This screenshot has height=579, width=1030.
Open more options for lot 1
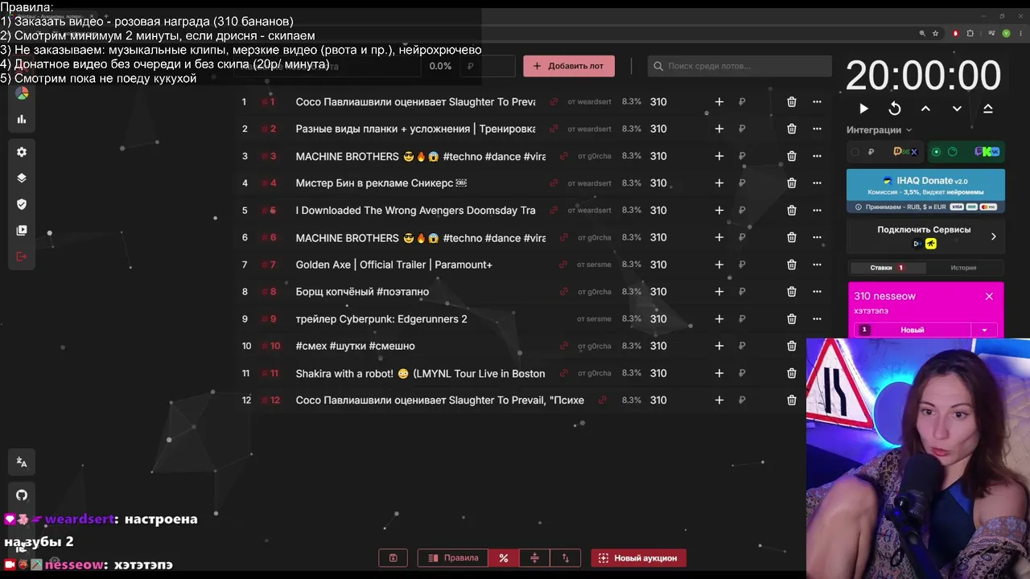[x=817, y=102]
